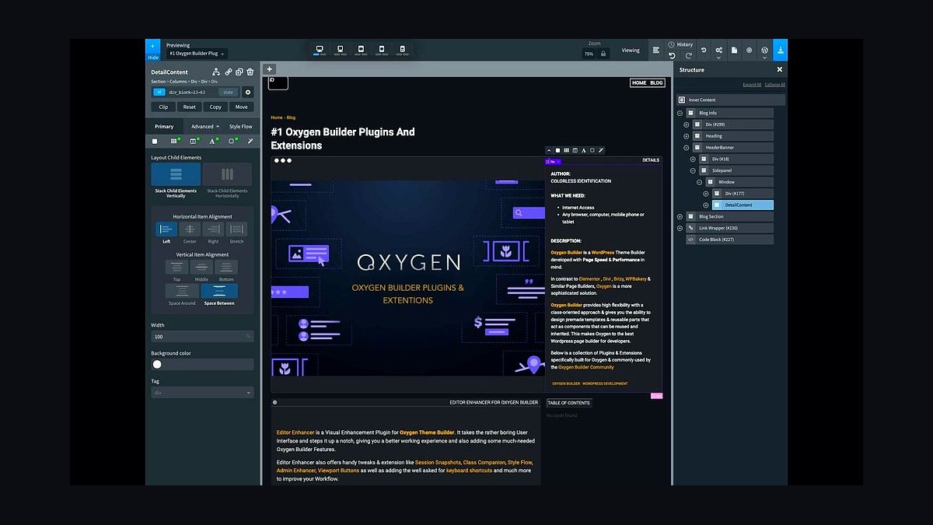Image resolution: width=933 pixels, height=525 pixels.
Task: Click HOME in the page navigation
Action: click(x=639, y=82)
